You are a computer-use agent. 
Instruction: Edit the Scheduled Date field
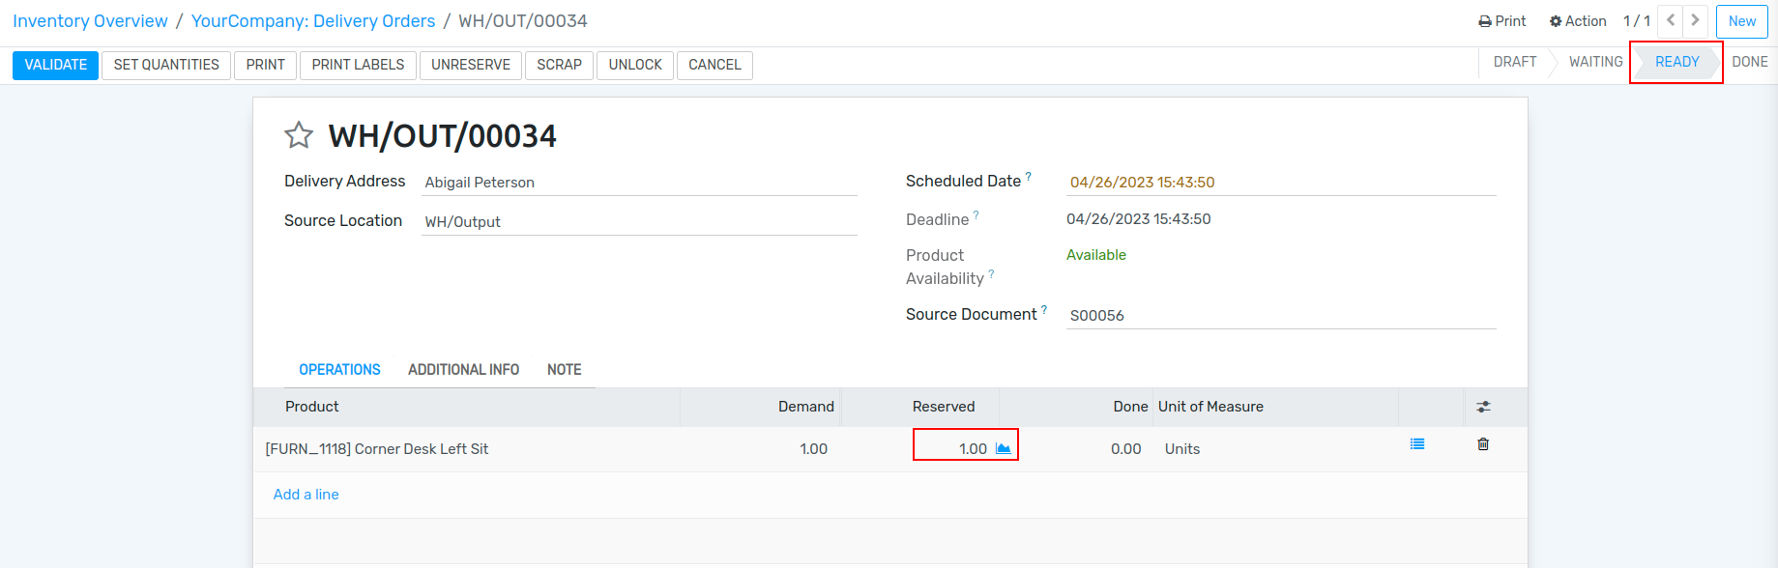click(1281, 183)
